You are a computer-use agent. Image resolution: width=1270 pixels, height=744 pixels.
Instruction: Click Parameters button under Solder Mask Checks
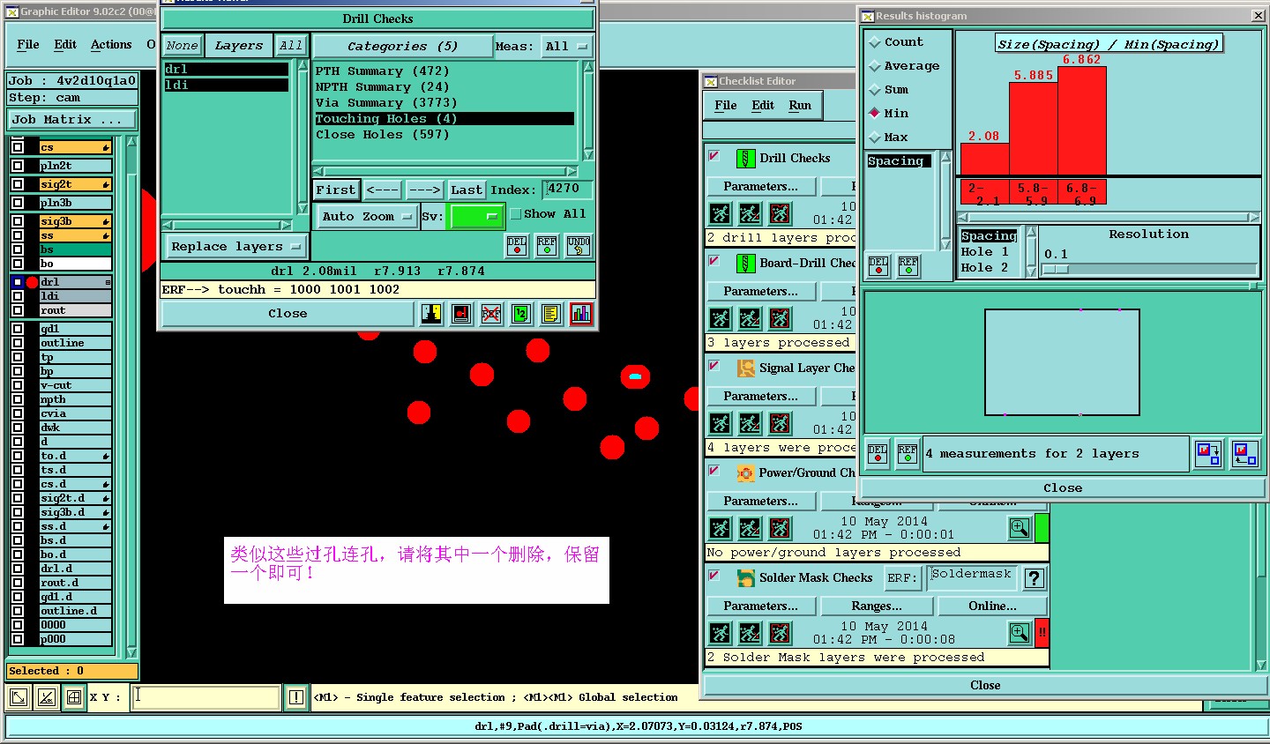(760, 606)
